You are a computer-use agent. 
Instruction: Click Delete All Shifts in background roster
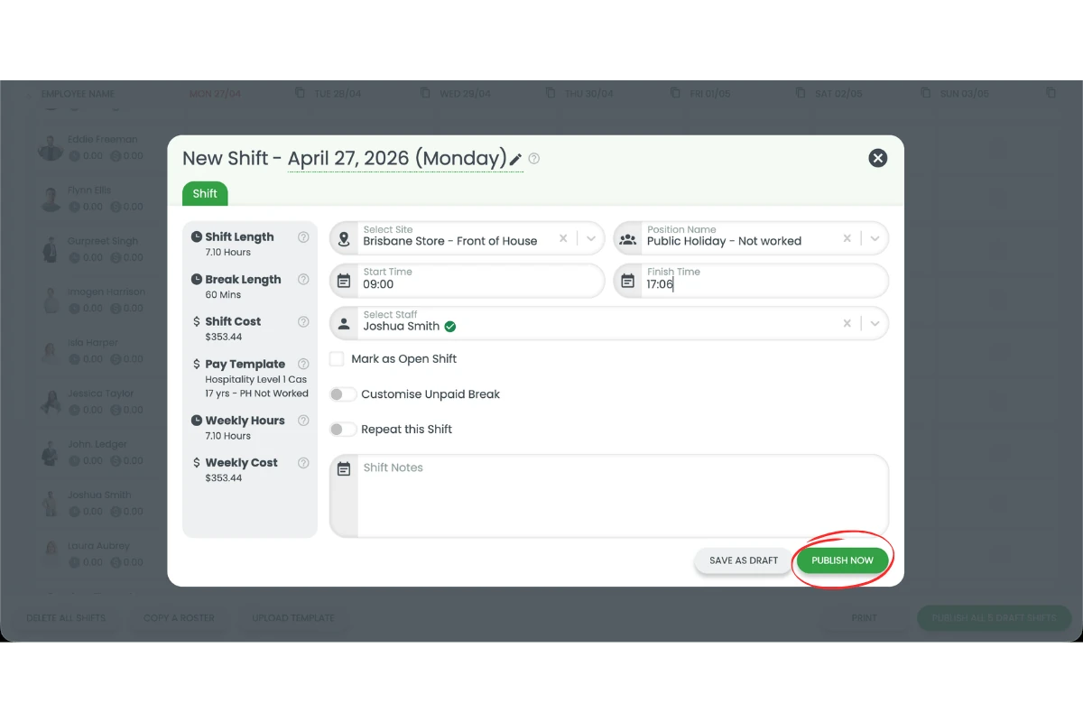point(66,618)
